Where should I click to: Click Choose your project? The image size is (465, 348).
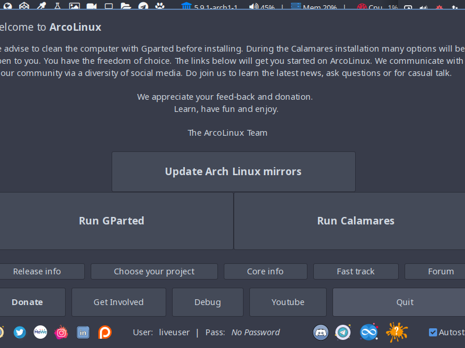pos(154,271)
